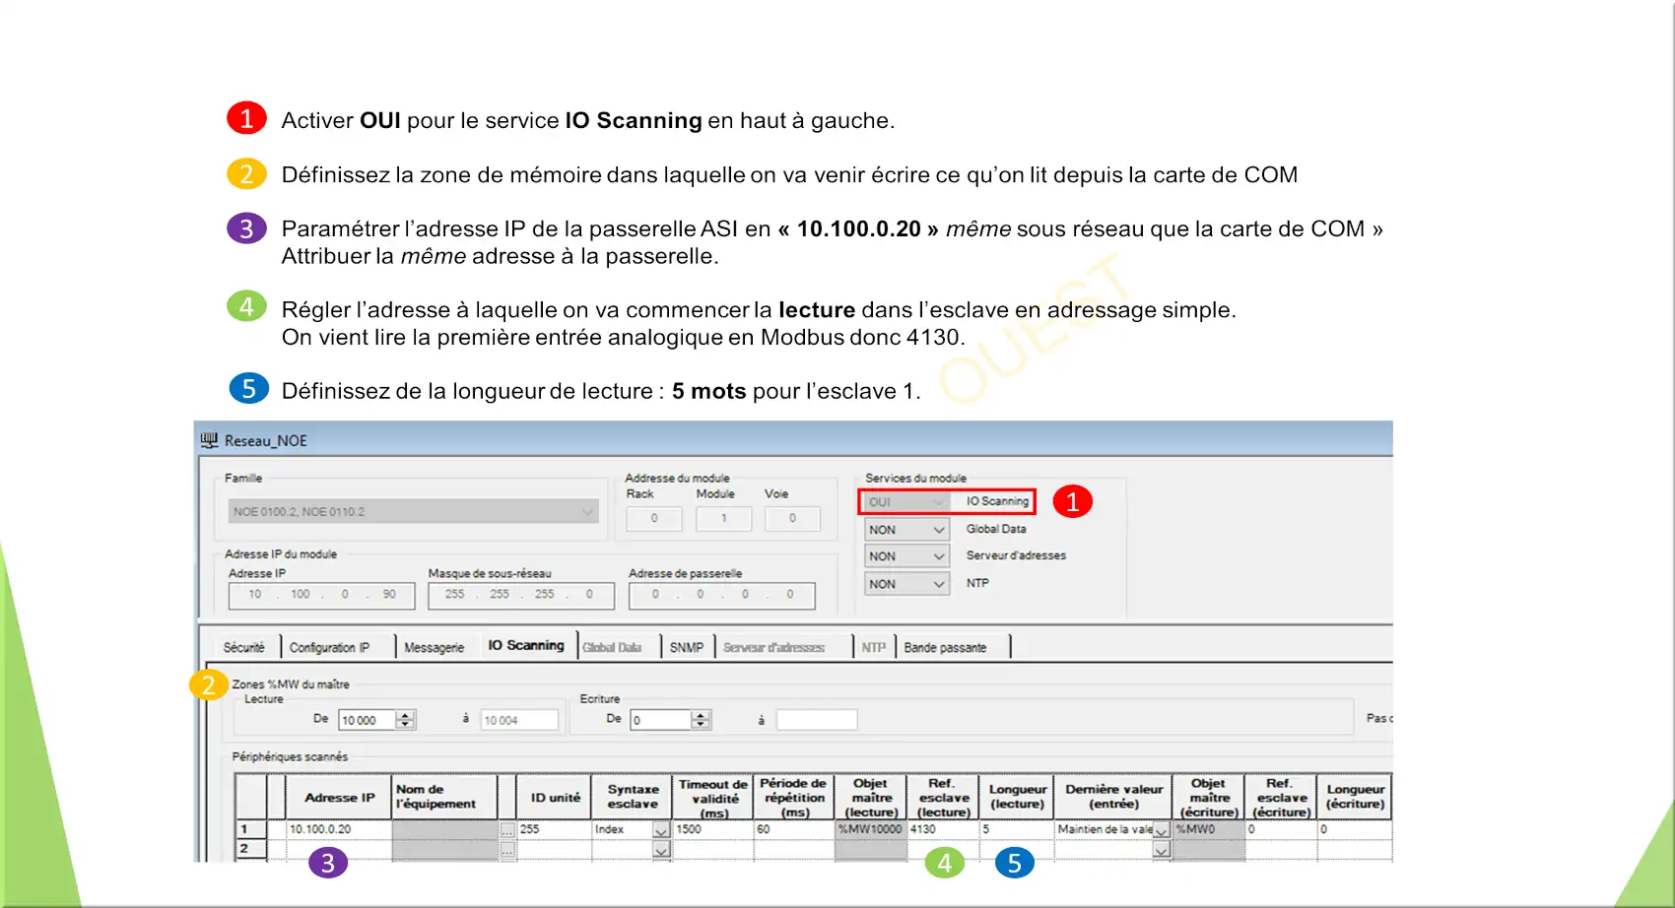Click the Rack number field
The image size is (1675, 908).
654,518
